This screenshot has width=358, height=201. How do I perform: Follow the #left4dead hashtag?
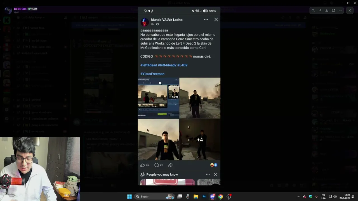point(149,65)
